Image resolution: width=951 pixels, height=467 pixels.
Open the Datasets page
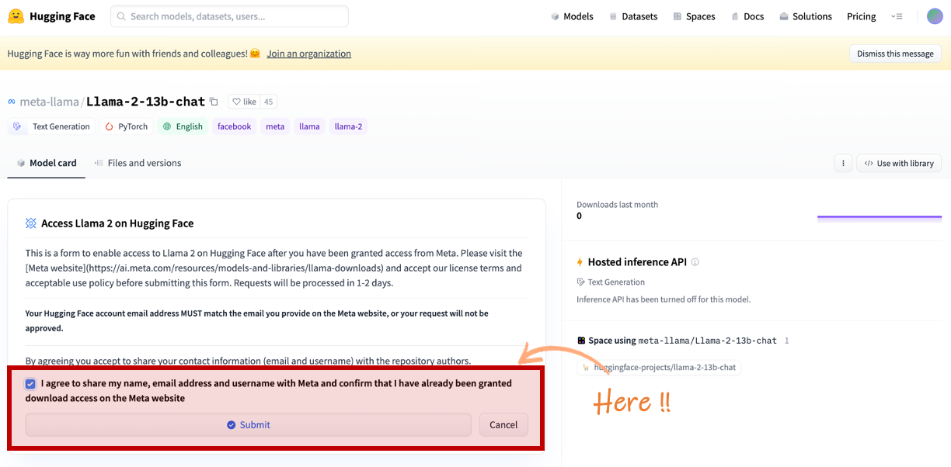point(633,16)
